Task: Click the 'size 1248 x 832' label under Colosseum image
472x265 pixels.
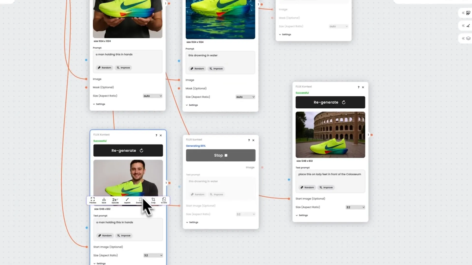Action: click(304, 161)
